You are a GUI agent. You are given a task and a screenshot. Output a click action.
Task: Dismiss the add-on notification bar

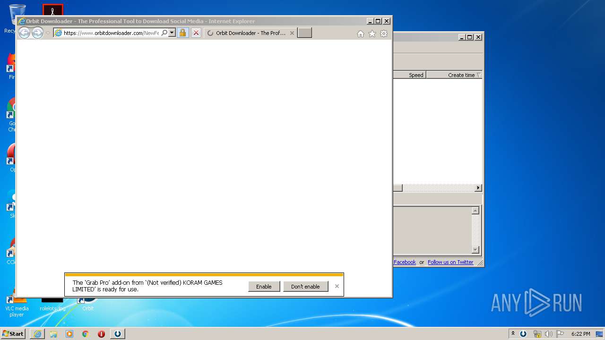pos(337,286)
